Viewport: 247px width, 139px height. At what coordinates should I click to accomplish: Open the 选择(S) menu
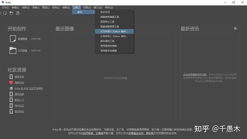[x=56, y=8]
